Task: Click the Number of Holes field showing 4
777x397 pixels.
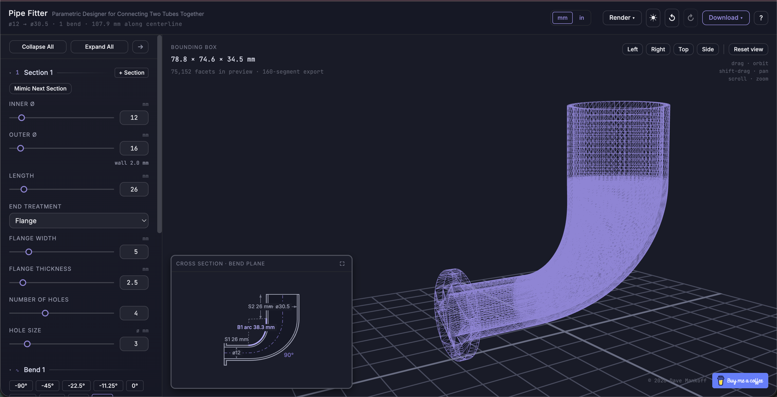Action: pos(134,313)
